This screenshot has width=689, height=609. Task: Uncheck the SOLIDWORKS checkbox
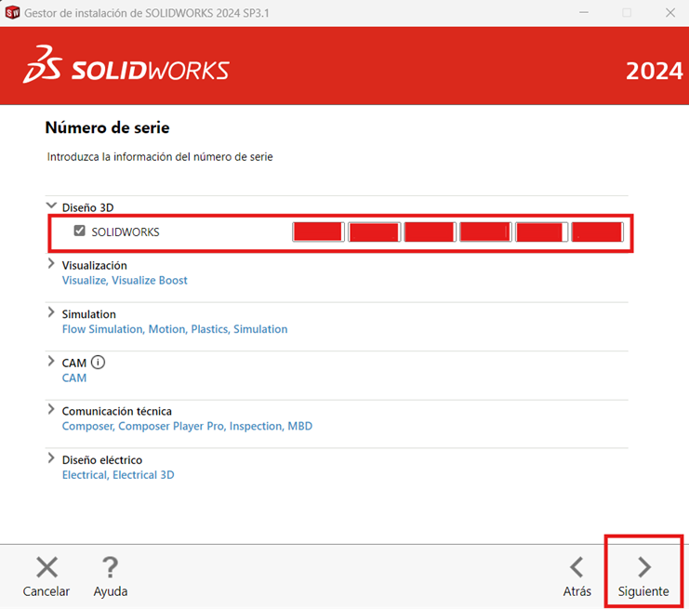pos(80,231)
